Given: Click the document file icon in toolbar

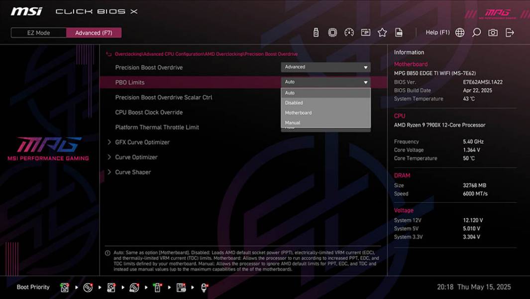Looking at the screenshot, I should [399, 32].
